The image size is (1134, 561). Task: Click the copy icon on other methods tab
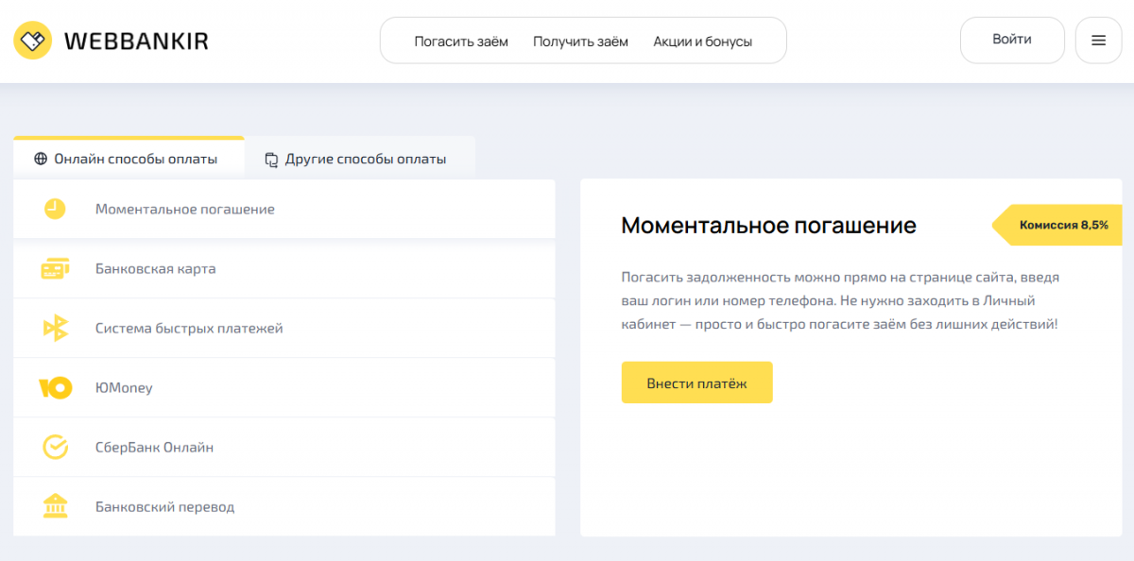[x=272, y=160]
